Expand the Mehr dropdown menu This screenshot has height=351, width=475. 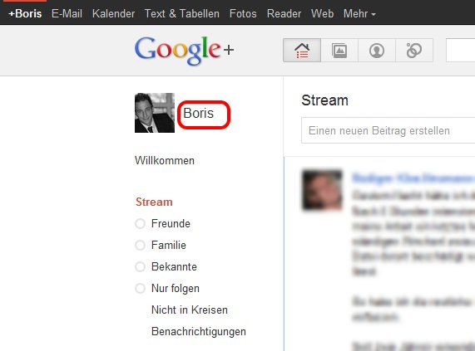pos(359,13)
